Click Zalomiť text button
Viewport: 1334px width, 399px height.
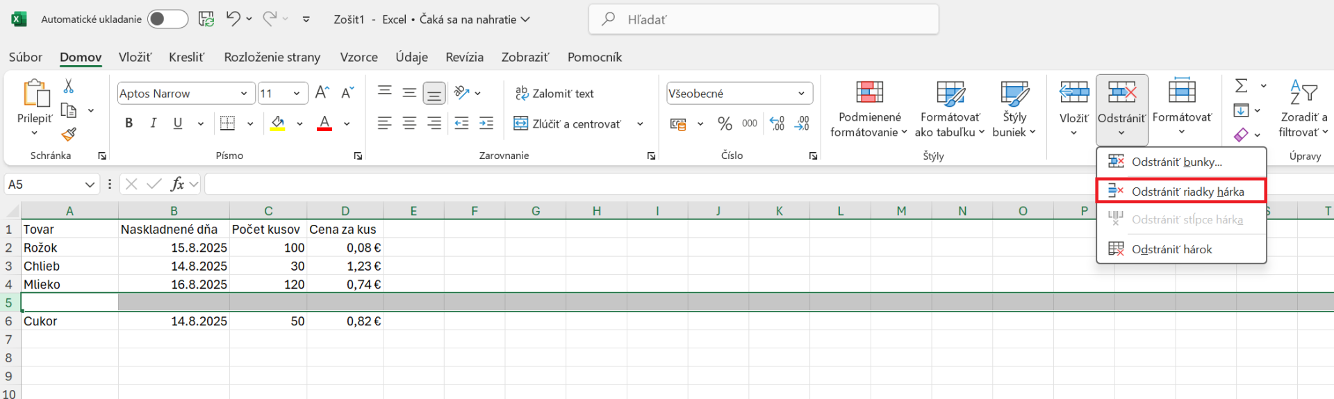coord(554,93)
